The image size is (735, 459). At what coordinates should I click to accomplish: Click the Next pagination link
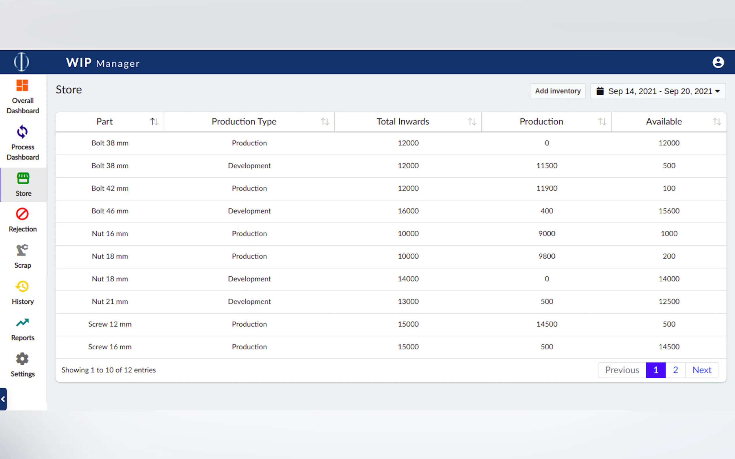[x=701, y=370]
